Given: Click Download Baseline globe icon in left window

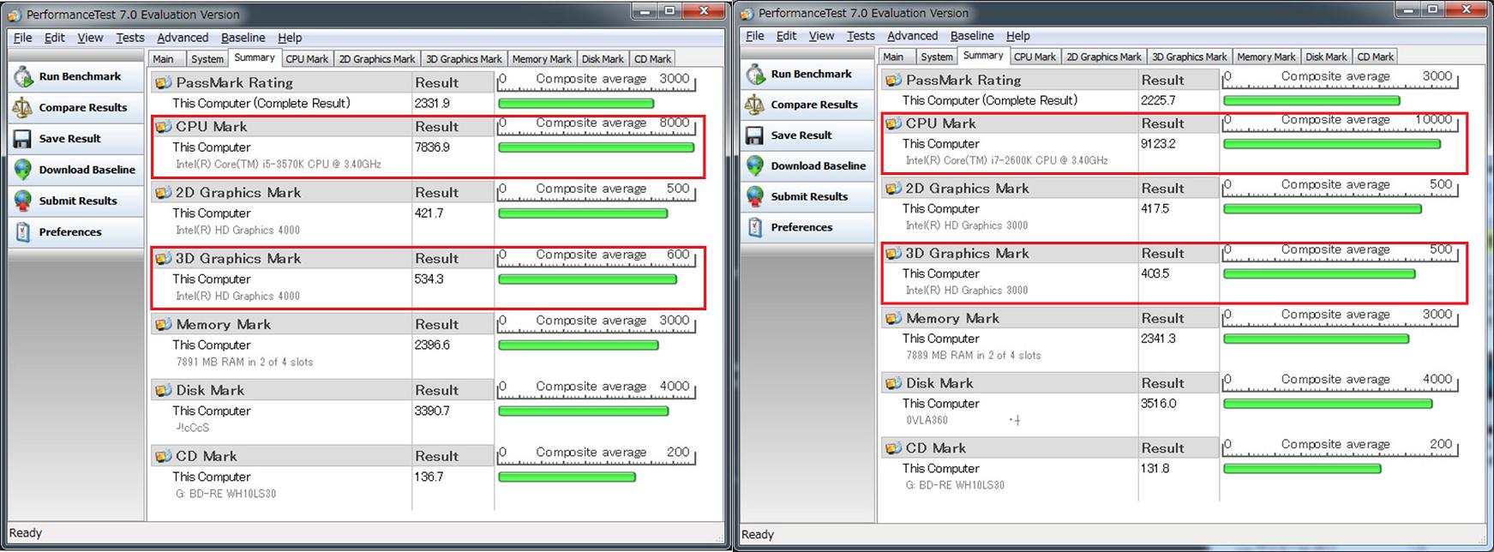Looking at the screenshot, I should [23, 170].
